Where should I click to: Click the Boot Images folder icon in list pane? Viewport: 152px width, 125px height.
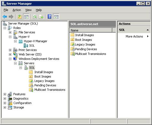click(x=72, y=39)
